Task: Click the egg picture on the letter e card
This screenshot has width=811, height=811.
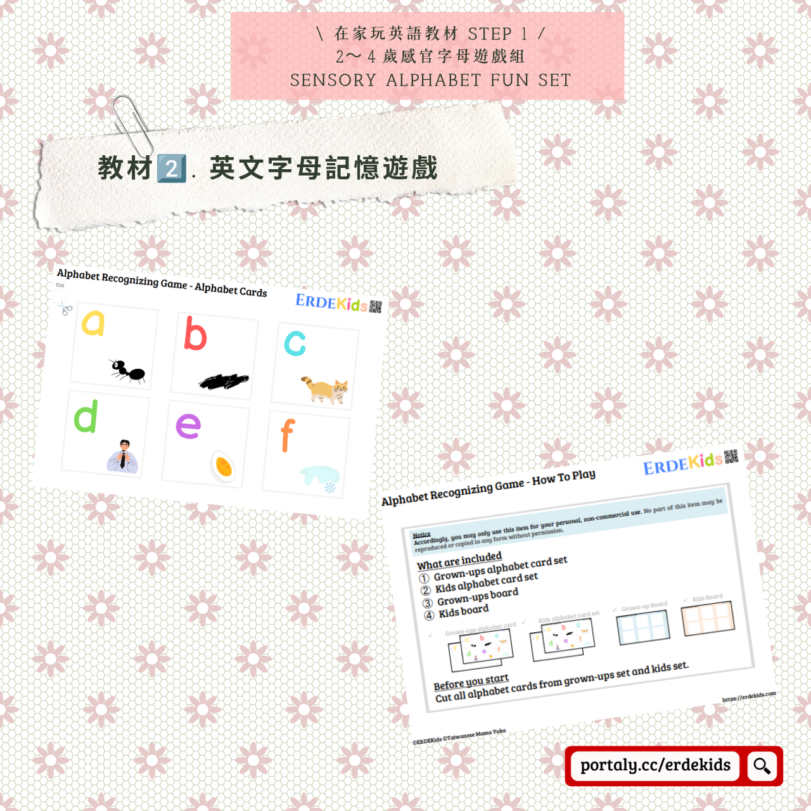Action: click(223, 468)
